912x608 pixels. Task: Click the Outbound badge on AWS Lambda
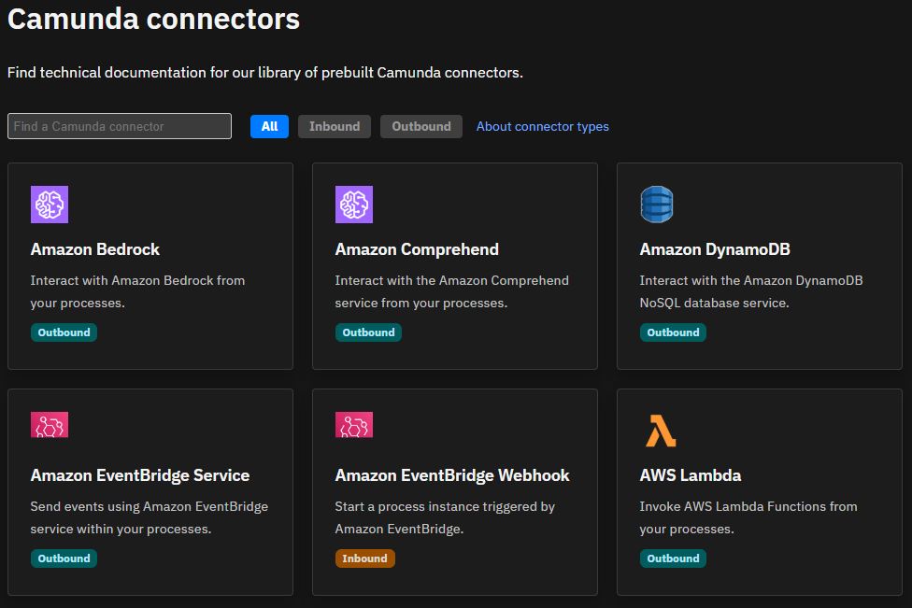pyautogui.click(x=673, y=559)
